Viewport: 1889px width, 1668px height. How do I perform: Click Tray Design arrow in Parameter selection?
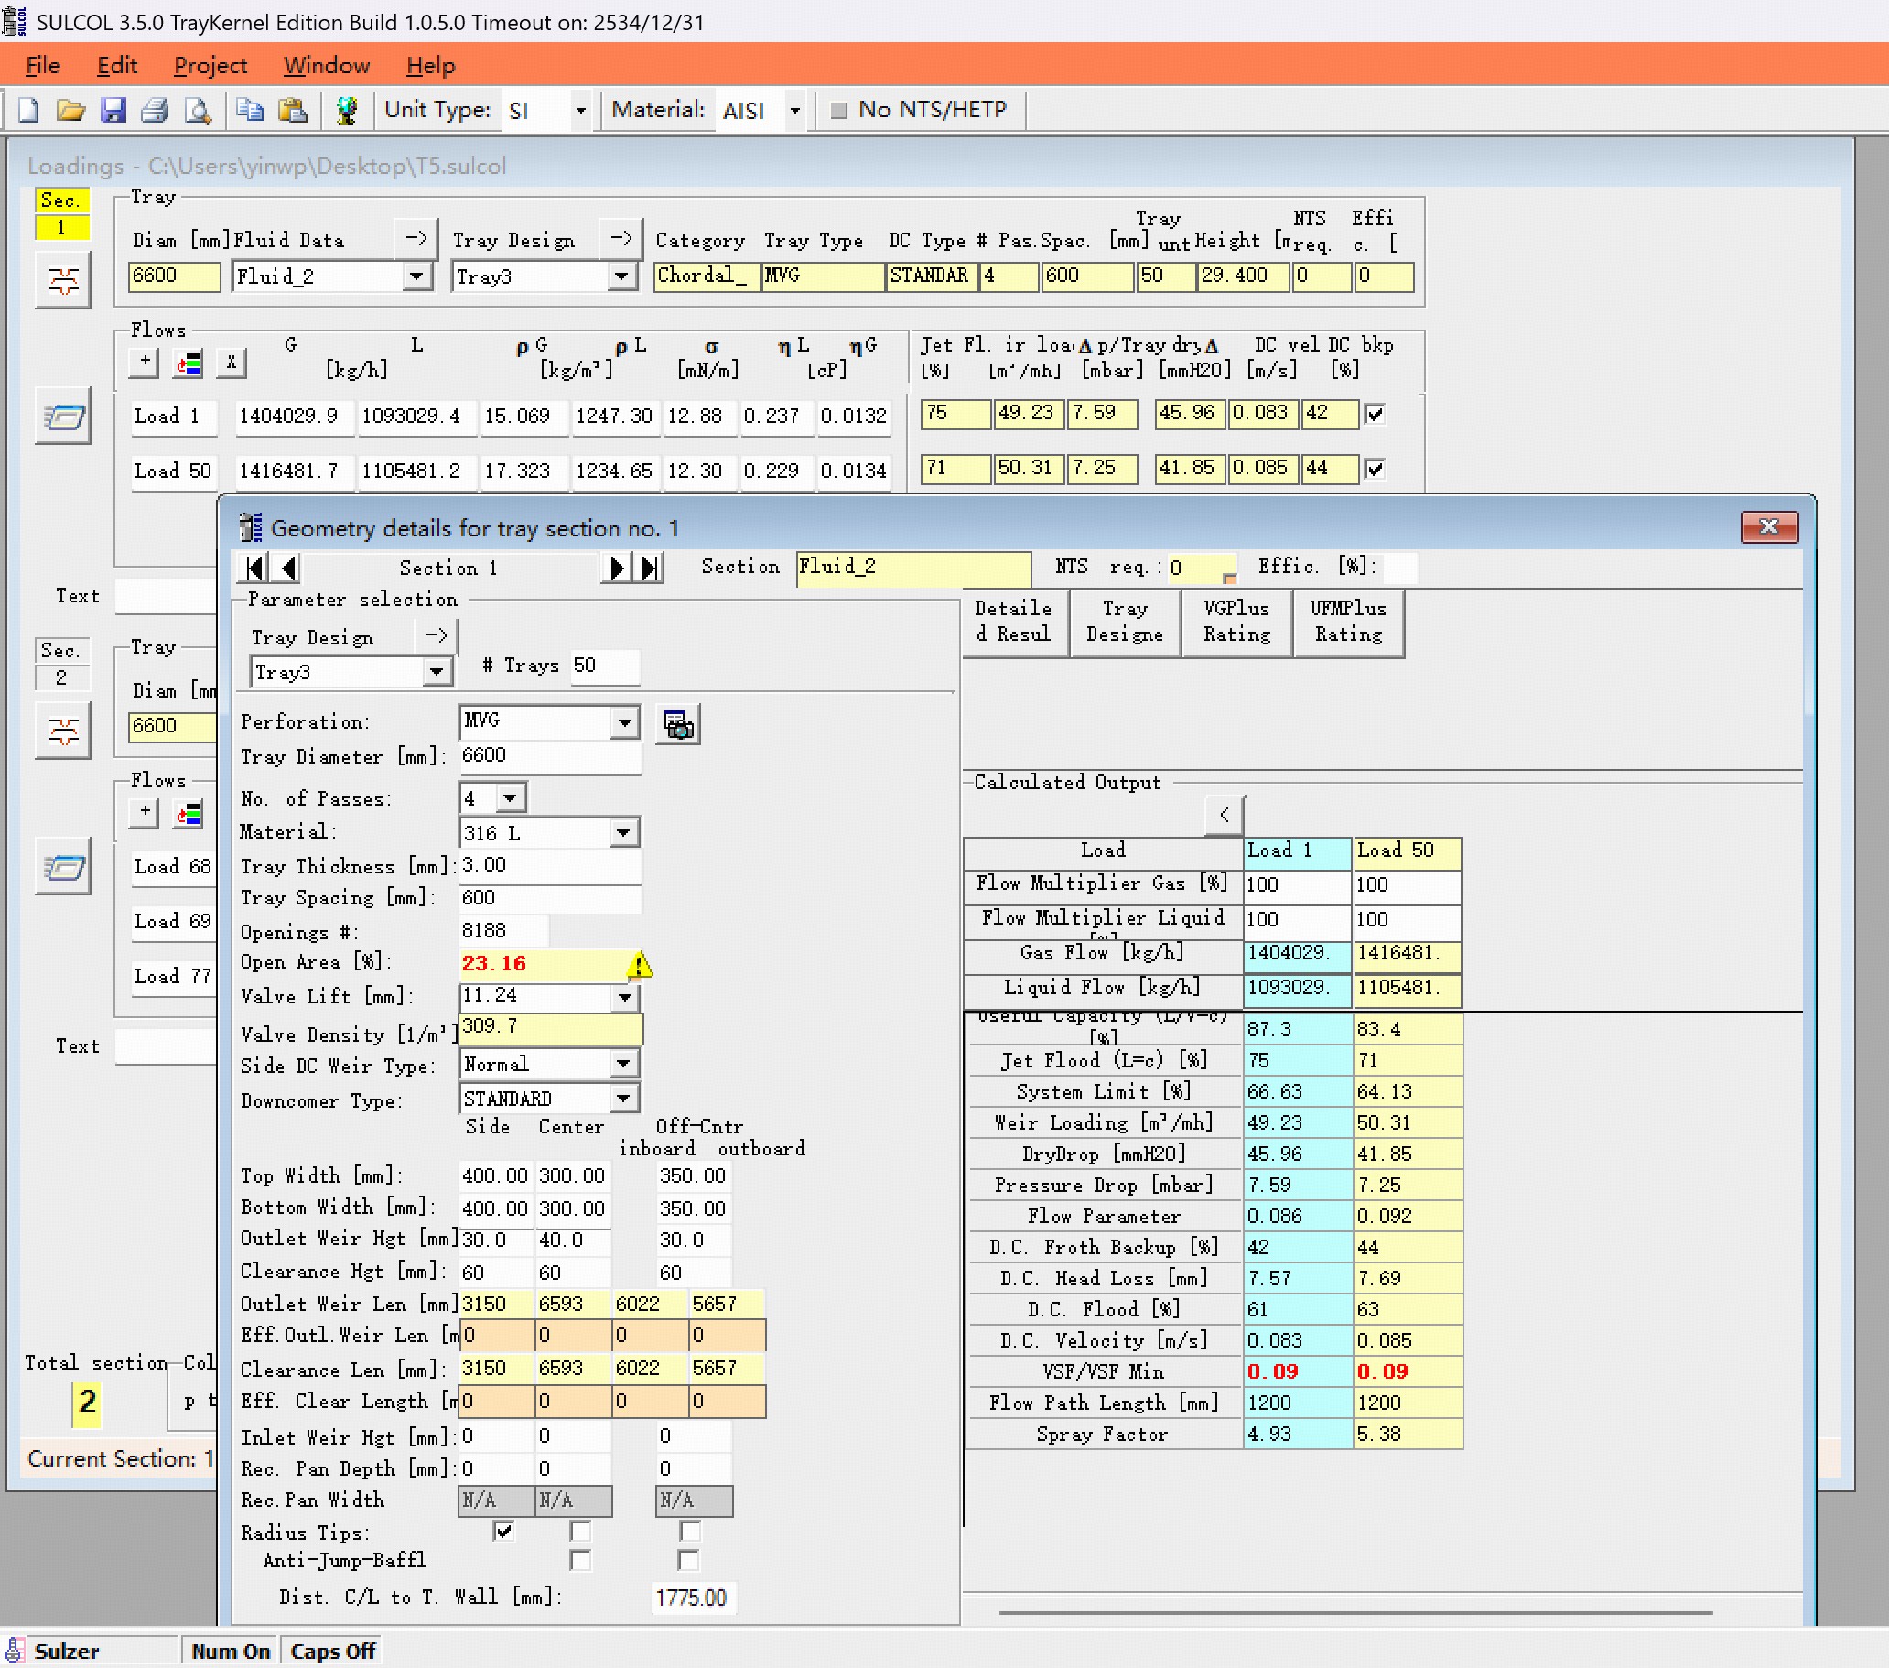pyautogui.click(x=437, y=634)
